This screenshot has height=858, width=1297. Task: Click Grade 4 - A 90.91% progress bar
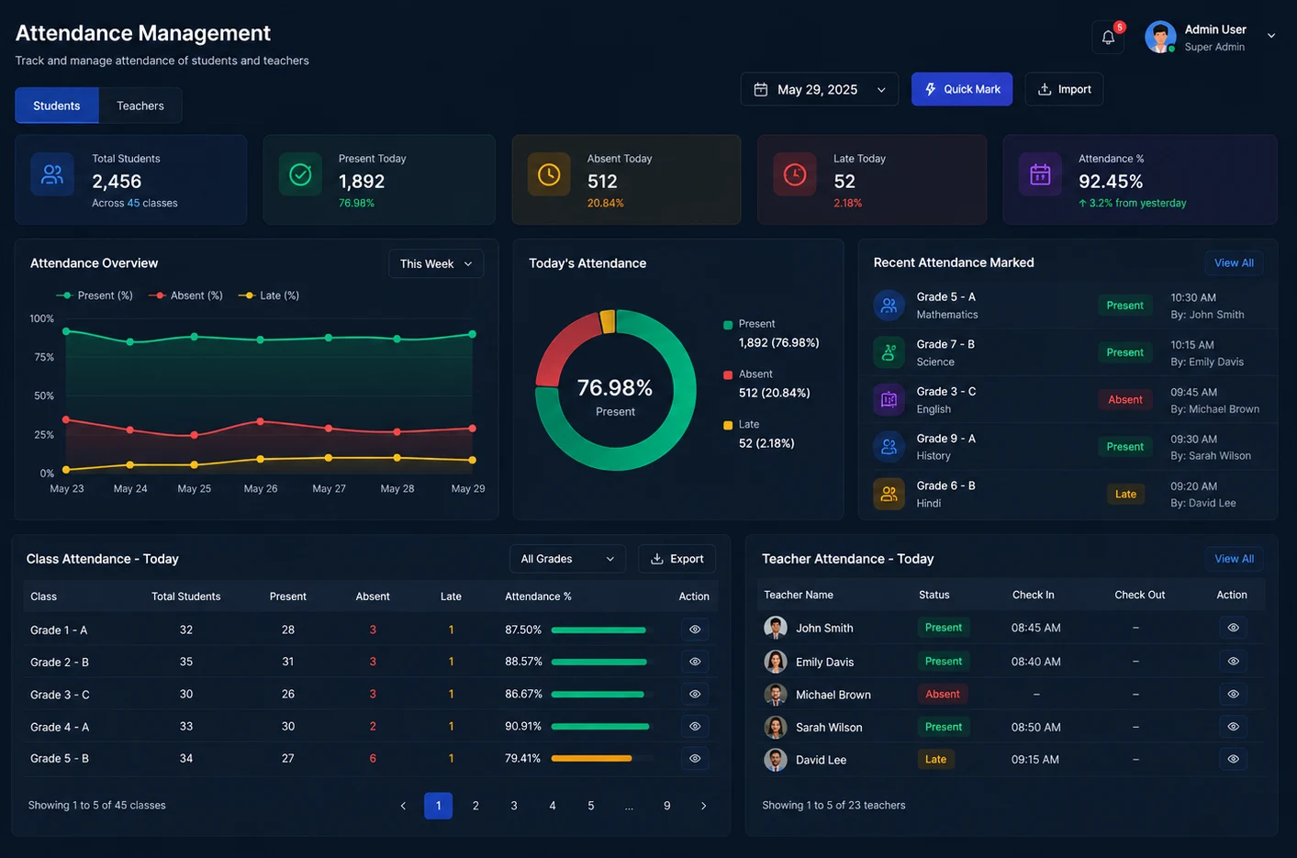[x=603, y=726]
